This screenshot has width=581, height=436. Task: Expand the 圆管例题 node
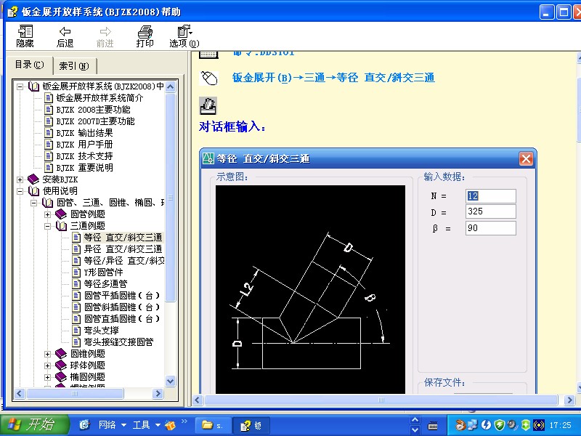pyautogui.click(x=47, y=214)
